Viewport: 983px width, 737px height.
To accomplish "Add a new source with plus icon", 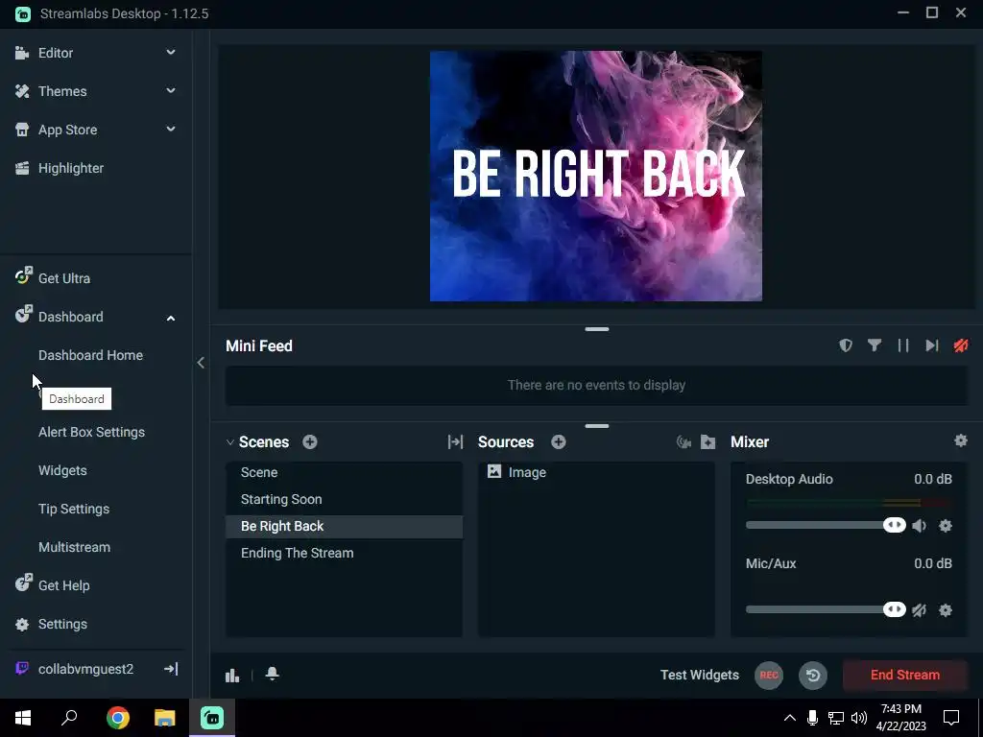I will (x=559, y=441).
